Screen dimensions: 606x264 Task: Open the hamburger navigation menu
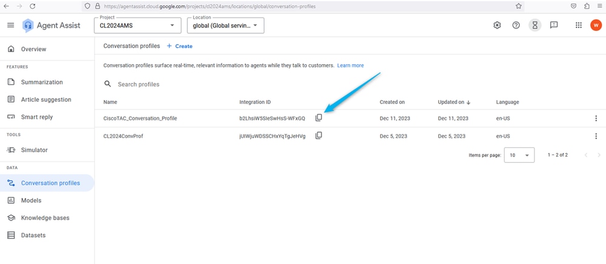tap(11, 25)
